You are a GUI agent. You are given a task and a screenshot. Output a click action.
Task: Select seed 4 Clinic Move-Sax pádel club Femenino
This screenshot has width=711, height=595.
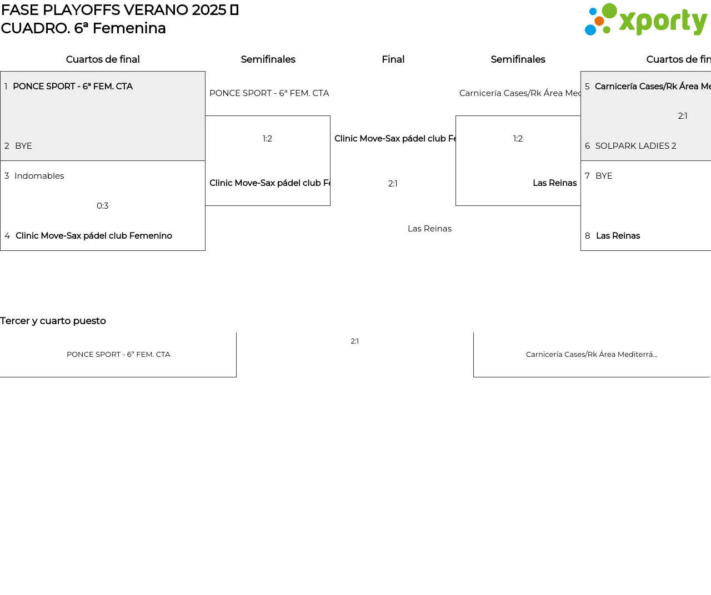tap(93, 236)
